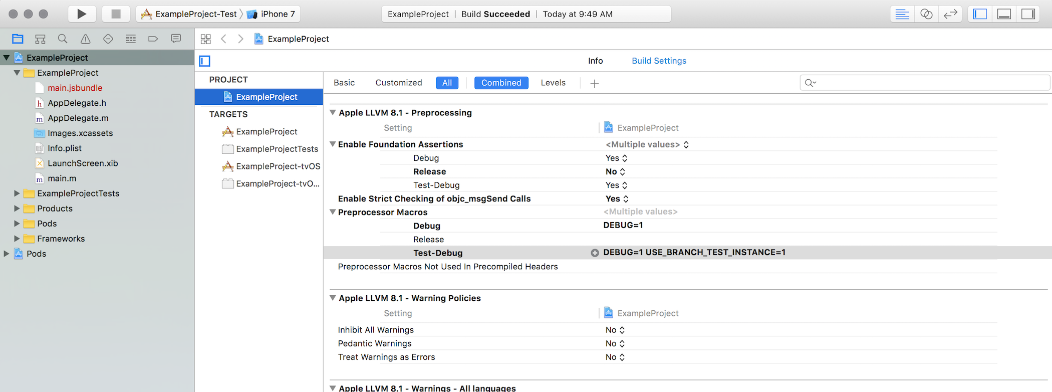
Task: Change Foundation Assertions Release value popup
Action: (x=615, y=171)
